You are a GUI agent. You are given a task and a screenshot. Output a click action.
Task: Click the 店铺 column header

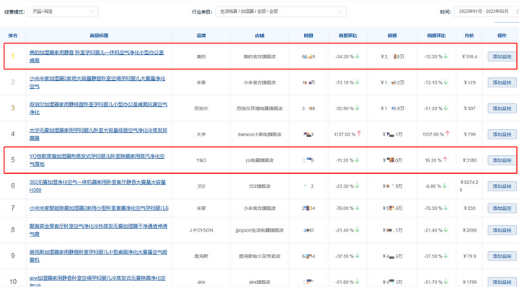point(259,35)
